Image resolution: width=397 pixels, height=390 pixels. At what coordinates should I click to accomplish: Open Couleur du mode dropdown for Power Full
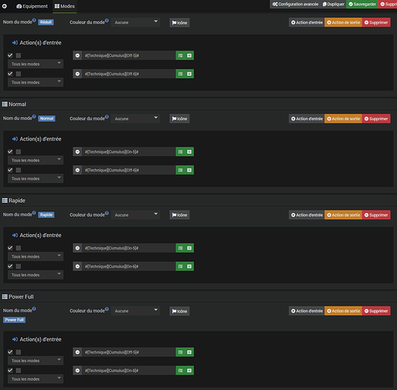(x=136, y=311)
